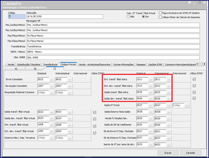Open the tab list dropdown arrow
This screenshot has height=158, width=209.
[x=198, y=64]
